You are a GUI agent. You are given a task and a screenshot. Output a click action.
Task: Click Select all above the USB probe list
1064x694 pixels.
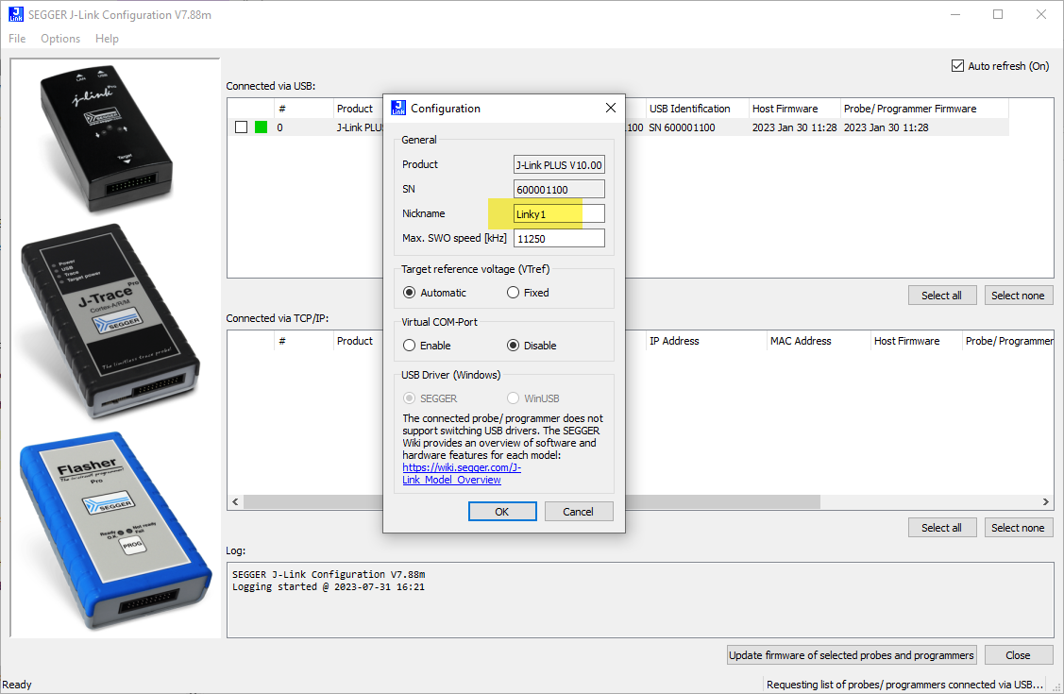941,295
